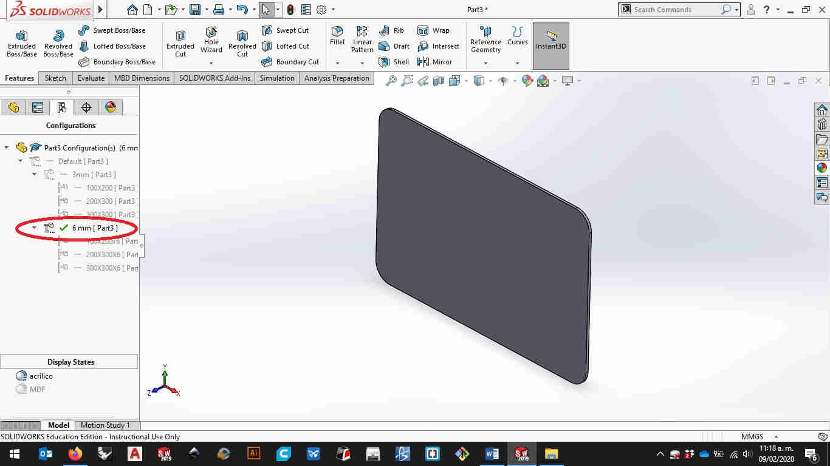Toggle the Select cursor tool

(x=266, y=10)
